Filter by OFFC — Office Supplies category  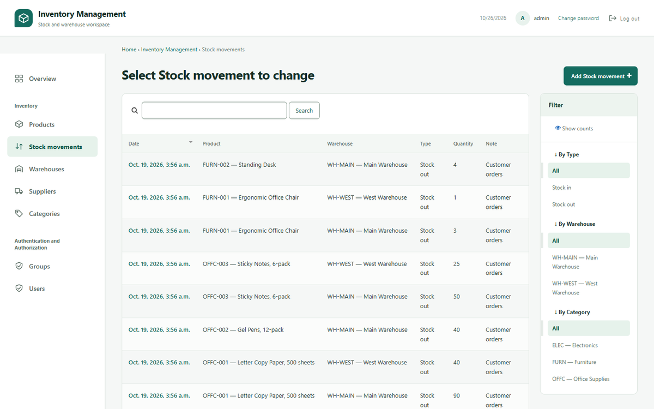click(x=581, y=379)
